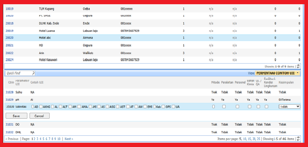Image resolution: width=308 pixels, height=147 pixels.
Task: Open record link 31029 for pH
Action: click(x=9, y=99)
